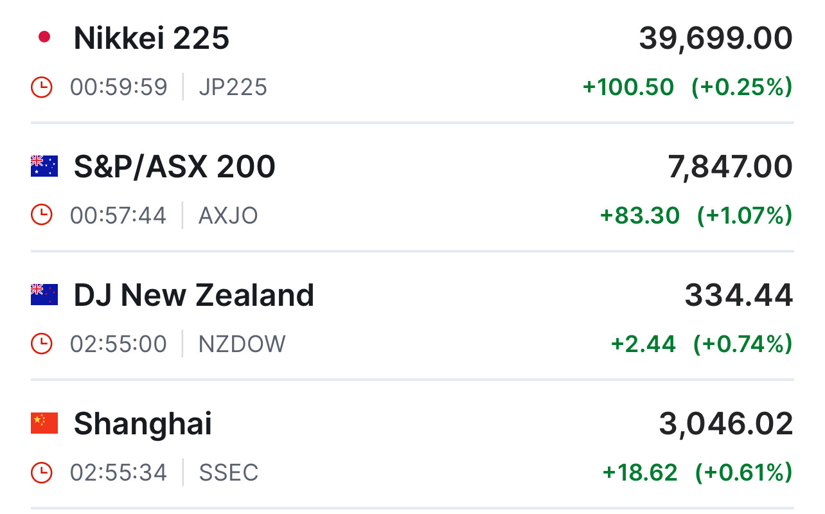Click the DJ New Zealand price 334.44
Screen dimensions: 825x514
(x=739, y=296)
